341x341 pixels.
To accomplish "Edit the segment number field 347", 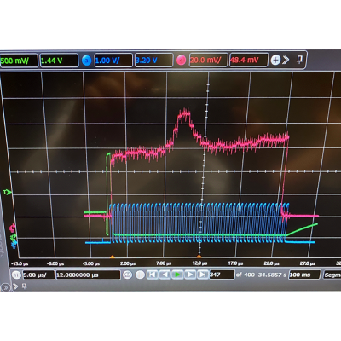I will [x=222, y=275].
